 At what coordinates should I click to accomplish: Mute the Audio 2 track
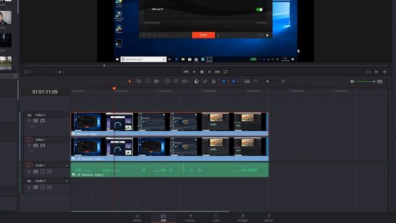click(x=49, y=187)
